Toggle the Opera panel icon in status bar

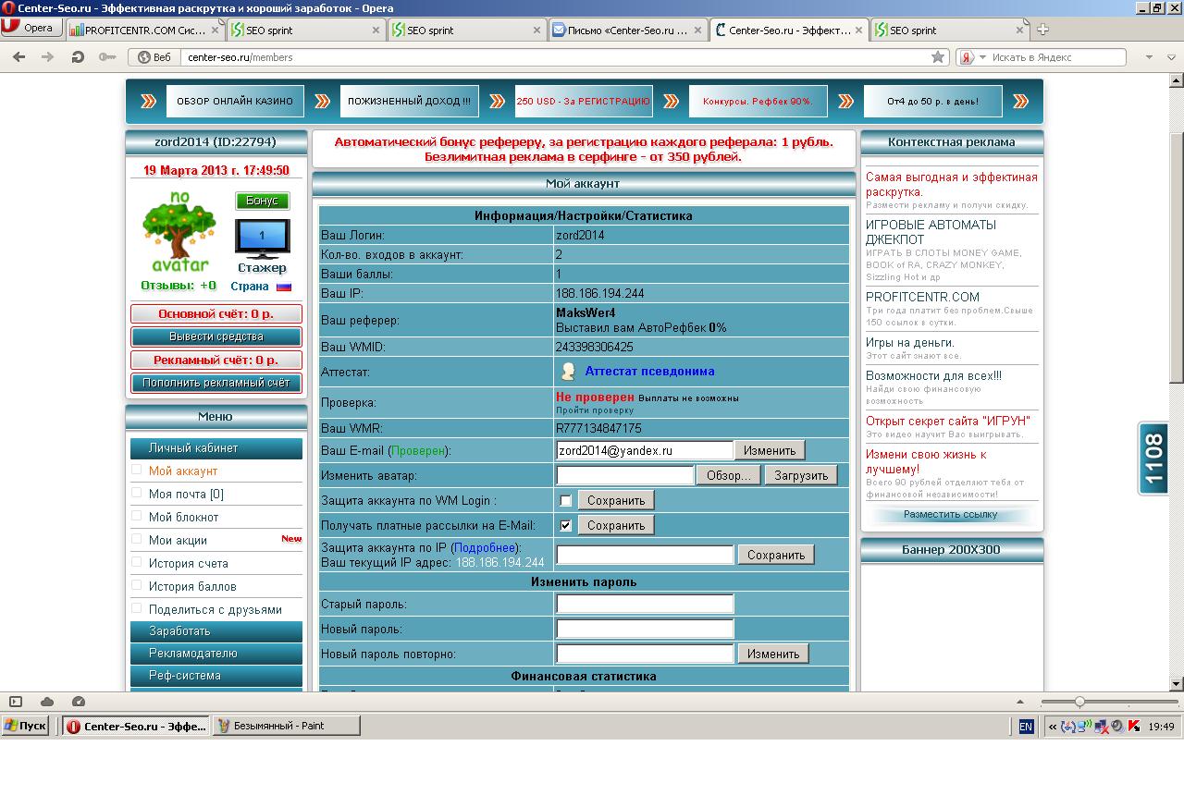click(x=16, y=702)
